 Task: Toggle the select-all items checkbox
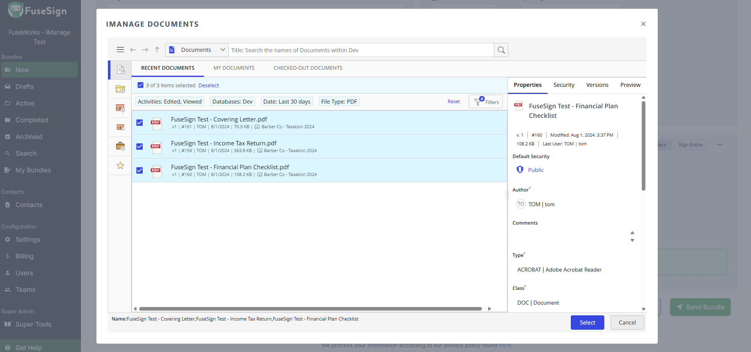140,85
